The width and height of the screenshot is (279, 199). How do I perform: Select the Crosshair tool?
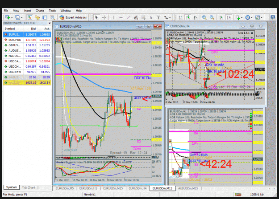pos(104,17)
